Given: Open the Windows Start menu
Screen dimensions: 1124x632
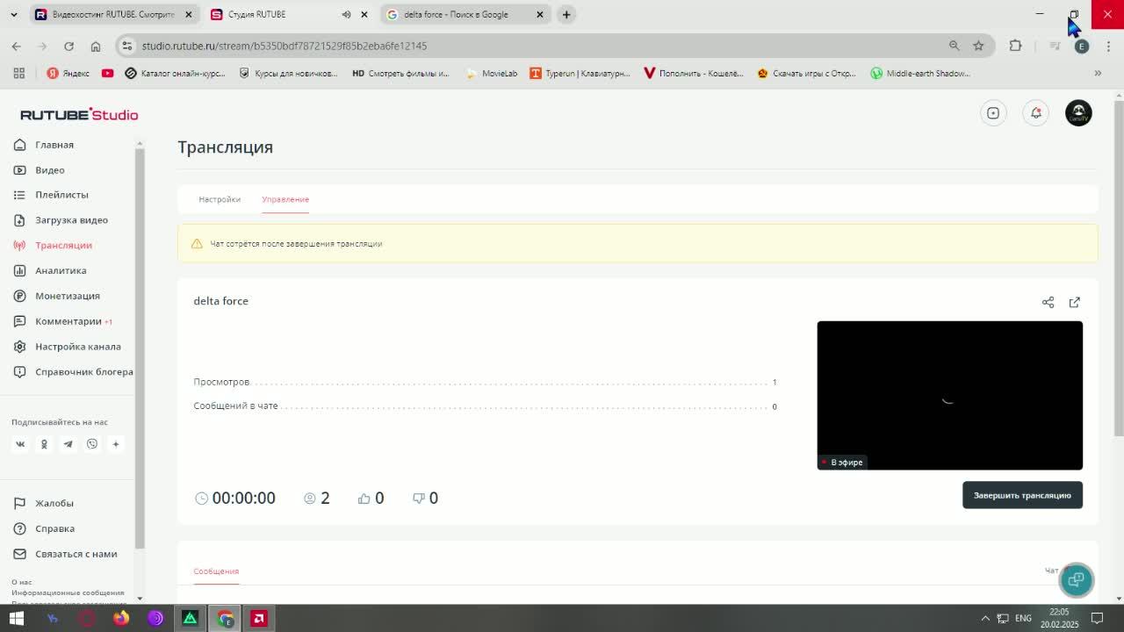Looking at the screenshot, I should (17, 619).
